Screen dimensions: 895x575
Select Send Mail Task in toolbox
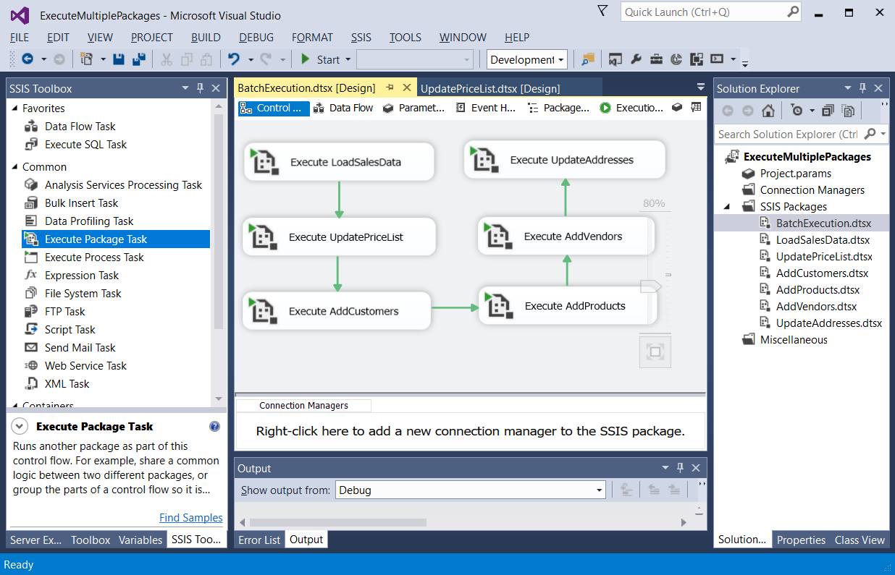coord(80,347)
